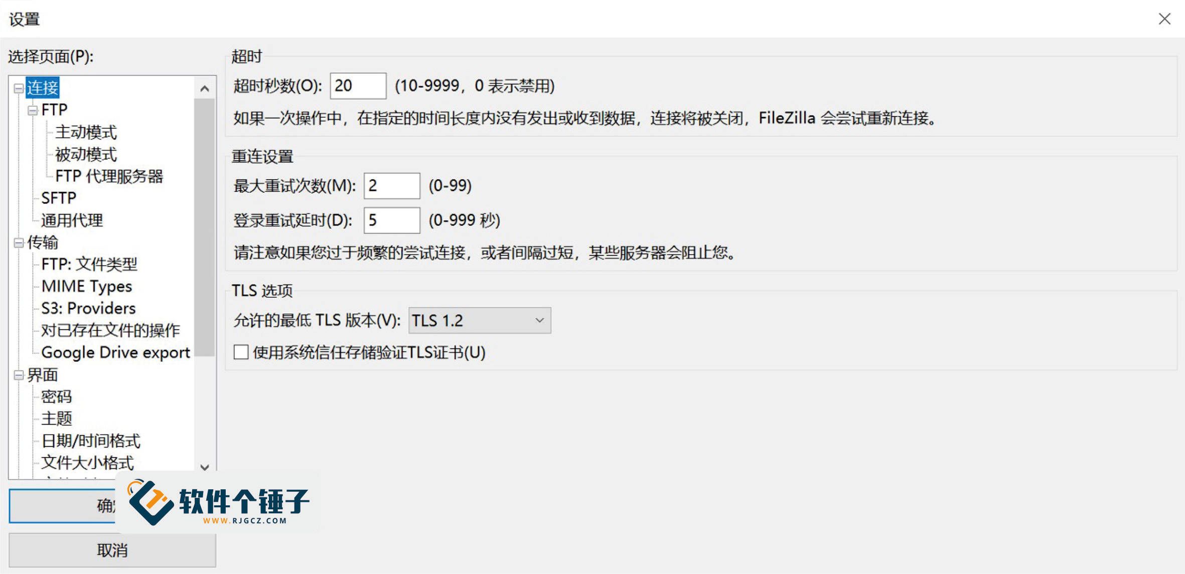Collapse the 界面 tree node
This screenshot has height=574, width=1185.
point(19,374)
